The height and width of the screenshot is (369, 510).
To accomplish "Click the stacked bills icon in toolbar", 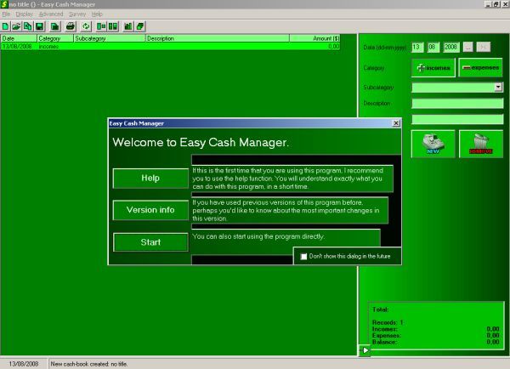I will coord(140,26).
